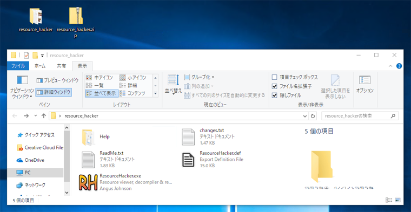Click the window title folder icon

pyautogui.click(x=14, y=55)
